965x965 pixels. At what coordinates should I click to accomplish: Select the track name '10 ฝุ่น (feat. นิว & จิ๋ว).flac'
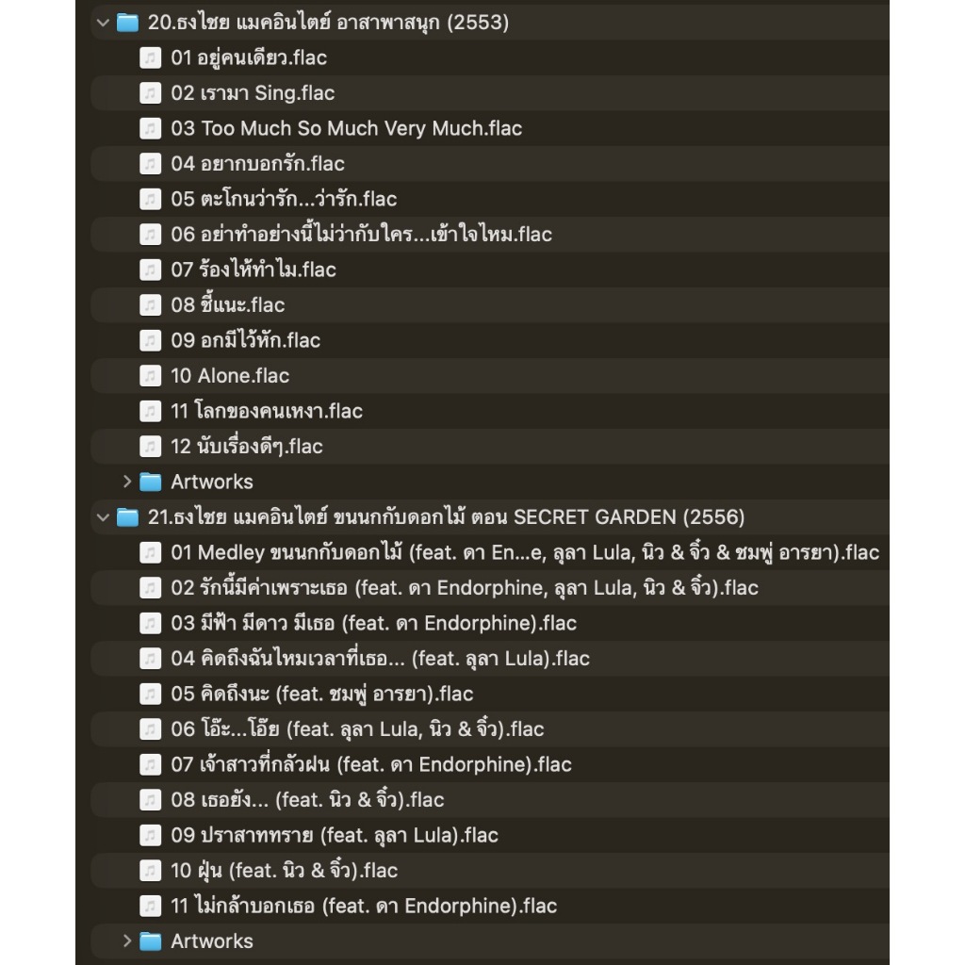(x=285, y=871)
